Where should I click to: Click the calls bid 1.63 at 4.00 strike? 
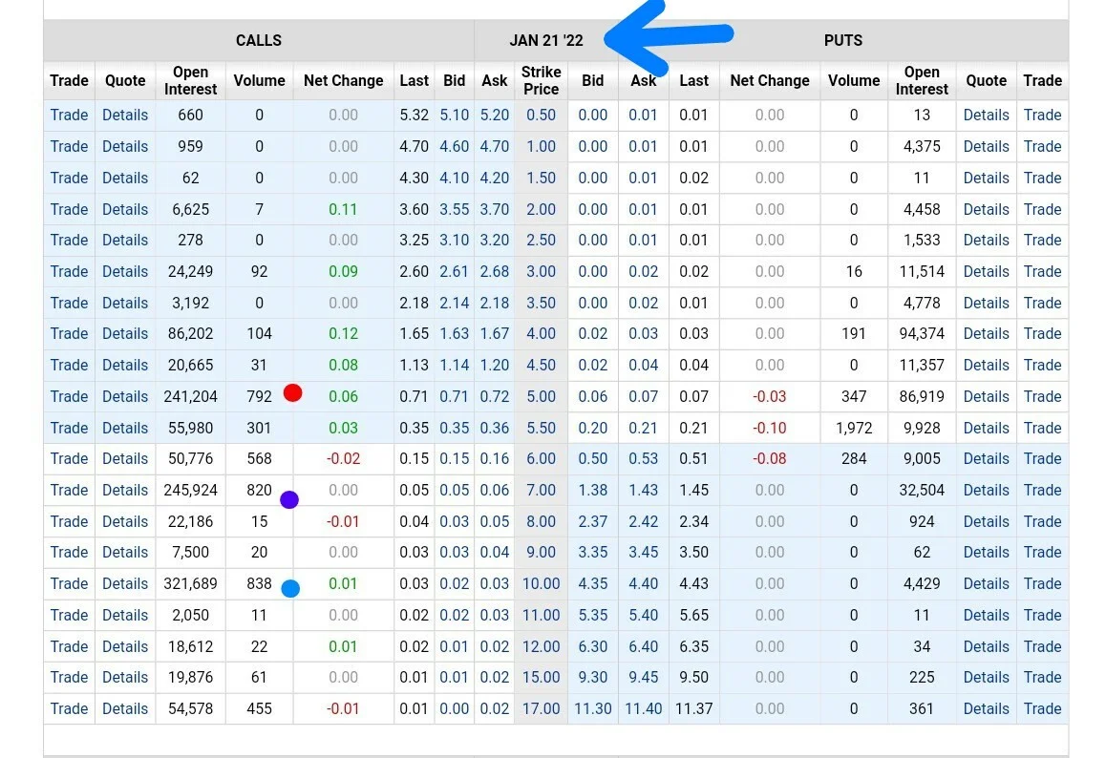455,333
